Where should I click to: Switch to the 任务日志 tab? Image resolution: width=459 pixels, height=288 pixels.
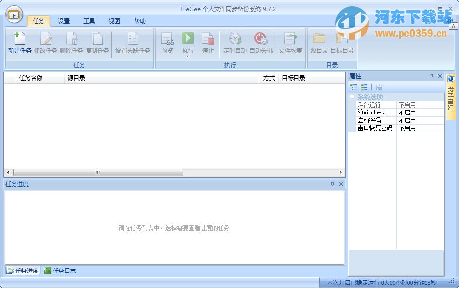(60, 270)
